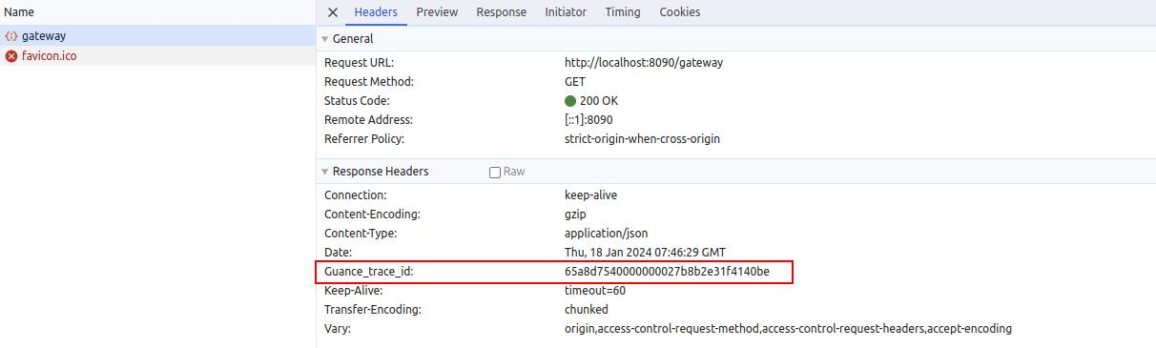The image size is (1156, 348).
Task: Select the favicon.ico request row
Action: [x=157, y=56]
